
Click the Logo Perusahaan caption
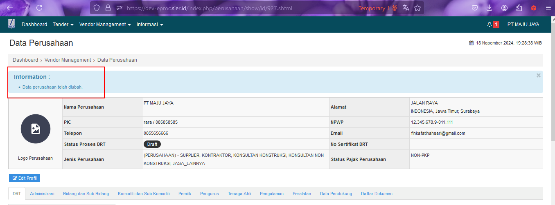(36, 158)
